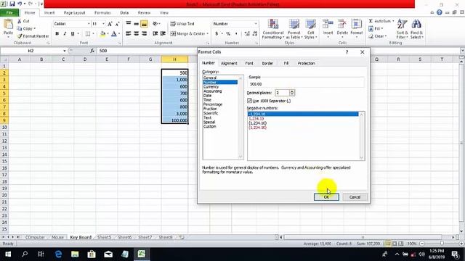Click the Increase Font Size icon
The image size is (465, 261).
pyautogui.click(x=110, y=24)
